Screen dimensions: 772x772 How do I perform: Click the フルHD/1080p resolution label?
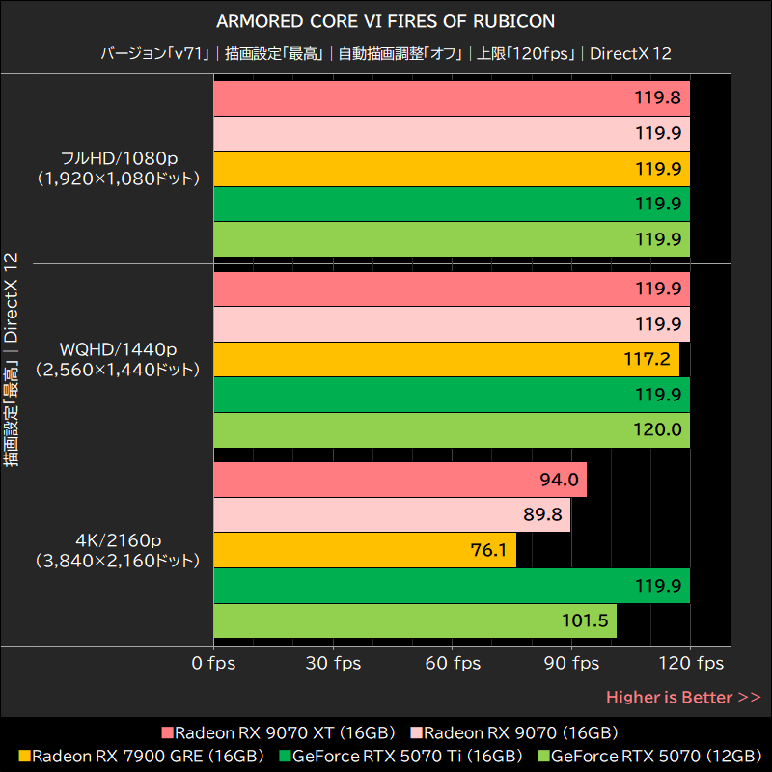tap(118, 168)
